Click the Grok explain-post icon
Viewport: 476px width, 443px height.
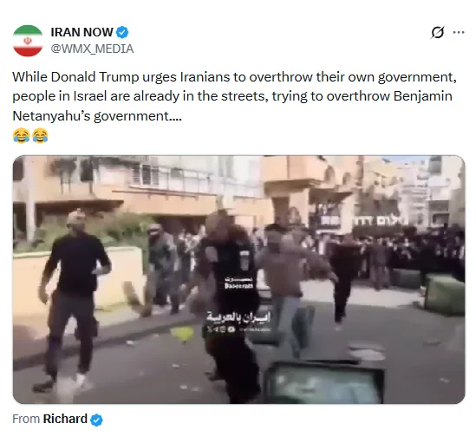(438, 32)
